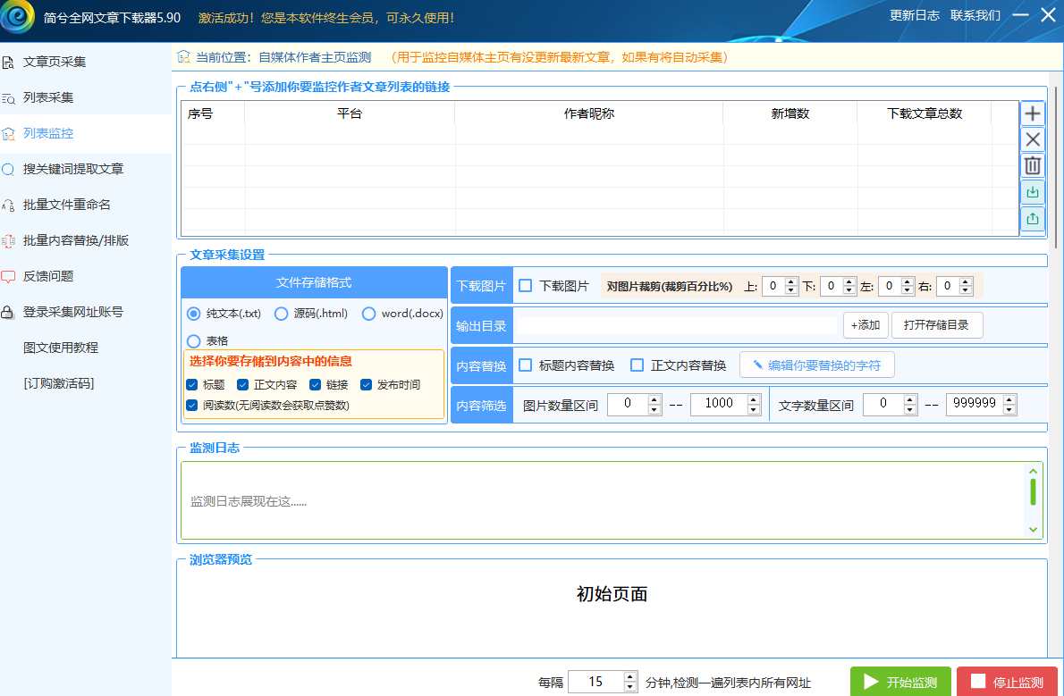Decrease the 上 crop percentage spinner

(x=791, y=290)
